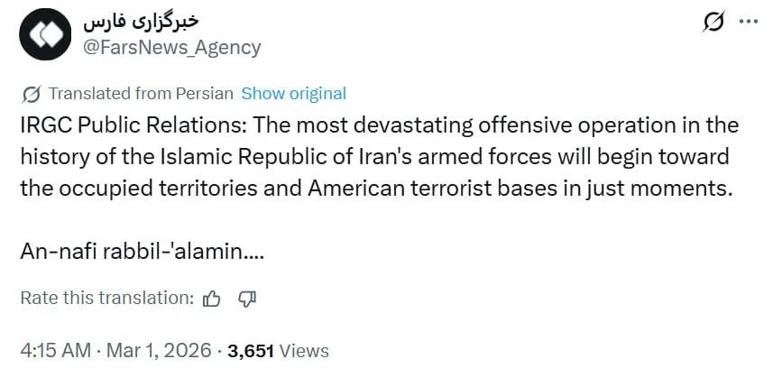Click the 3,651 view count number
The width and height of the screenshot is (782, 387).
[251, 351]
